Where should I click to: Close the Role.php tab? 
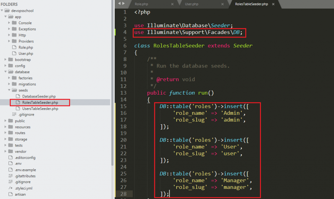click(x=172, y=4)
